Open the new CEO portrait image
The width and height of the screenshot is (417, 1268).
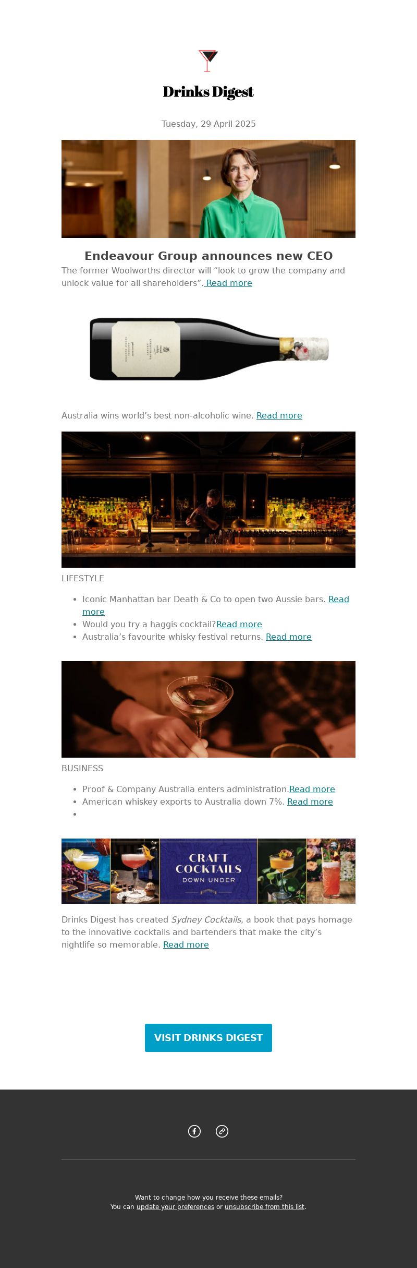tap(208, 189)
